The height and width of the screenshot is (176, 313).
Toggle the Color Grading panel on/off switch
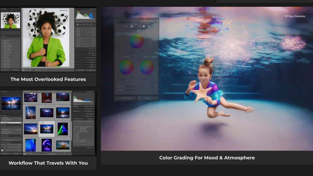tap(116, 21)
